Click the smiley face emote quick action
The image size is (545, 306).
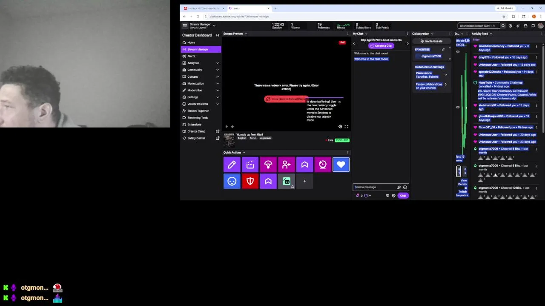tap(232, 181)
